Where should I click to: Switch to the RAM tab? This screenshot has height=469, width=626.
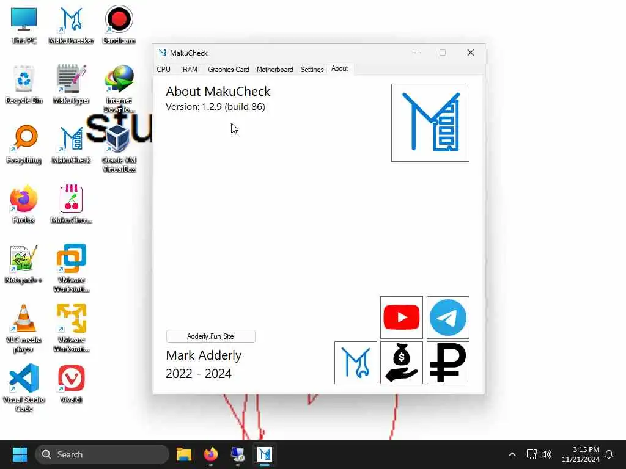tap(190, 70)
